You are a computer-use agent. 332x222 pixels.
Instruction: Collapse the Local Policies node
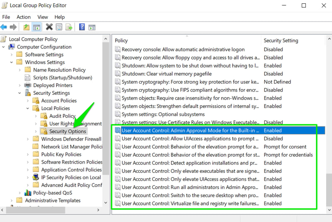tap(27, 109)
